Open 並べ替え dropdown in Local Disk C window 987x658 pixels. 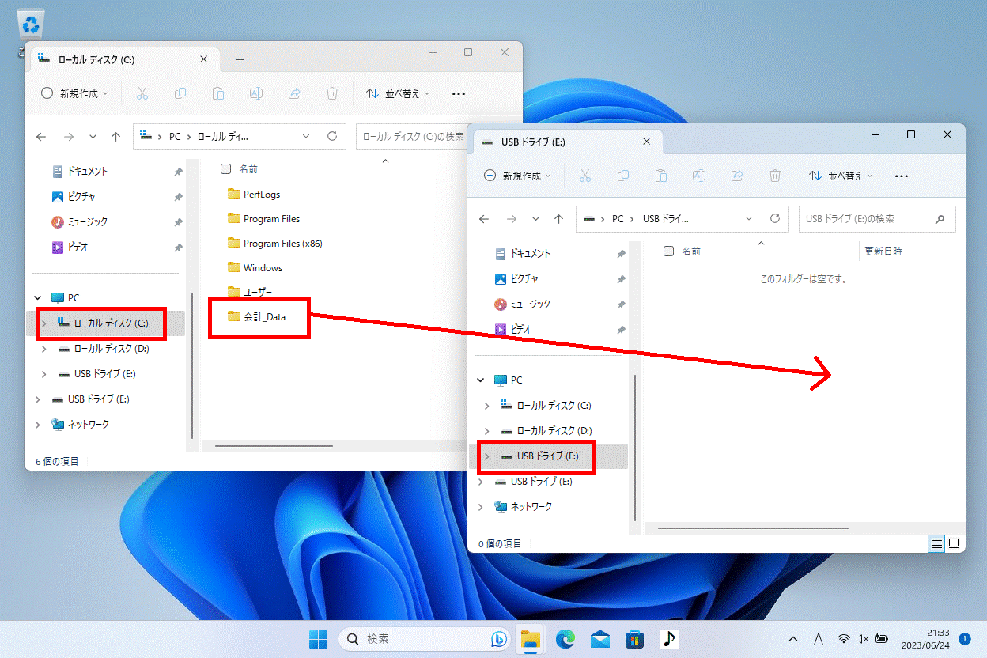point(397,93)
